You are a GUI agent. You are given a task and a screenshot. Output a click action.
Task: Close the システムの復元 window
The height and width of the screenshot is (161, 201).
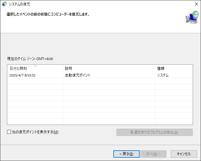coord(196,4)
